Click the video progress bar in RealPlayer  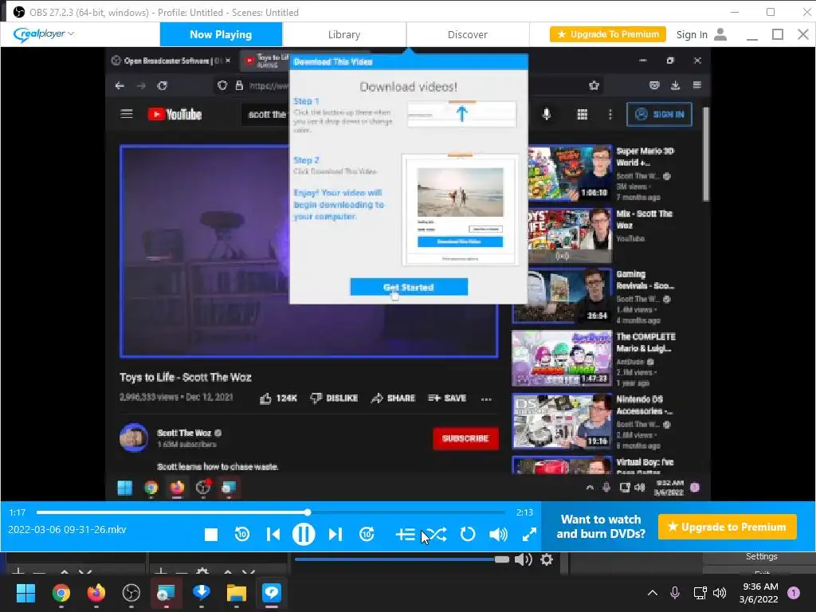pyautogui.click(x=271, y=512)
